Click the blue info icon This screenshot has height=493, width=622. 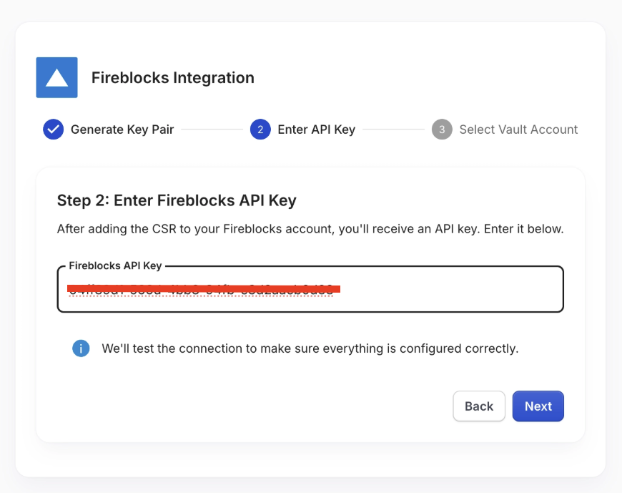tap(81, 348)
